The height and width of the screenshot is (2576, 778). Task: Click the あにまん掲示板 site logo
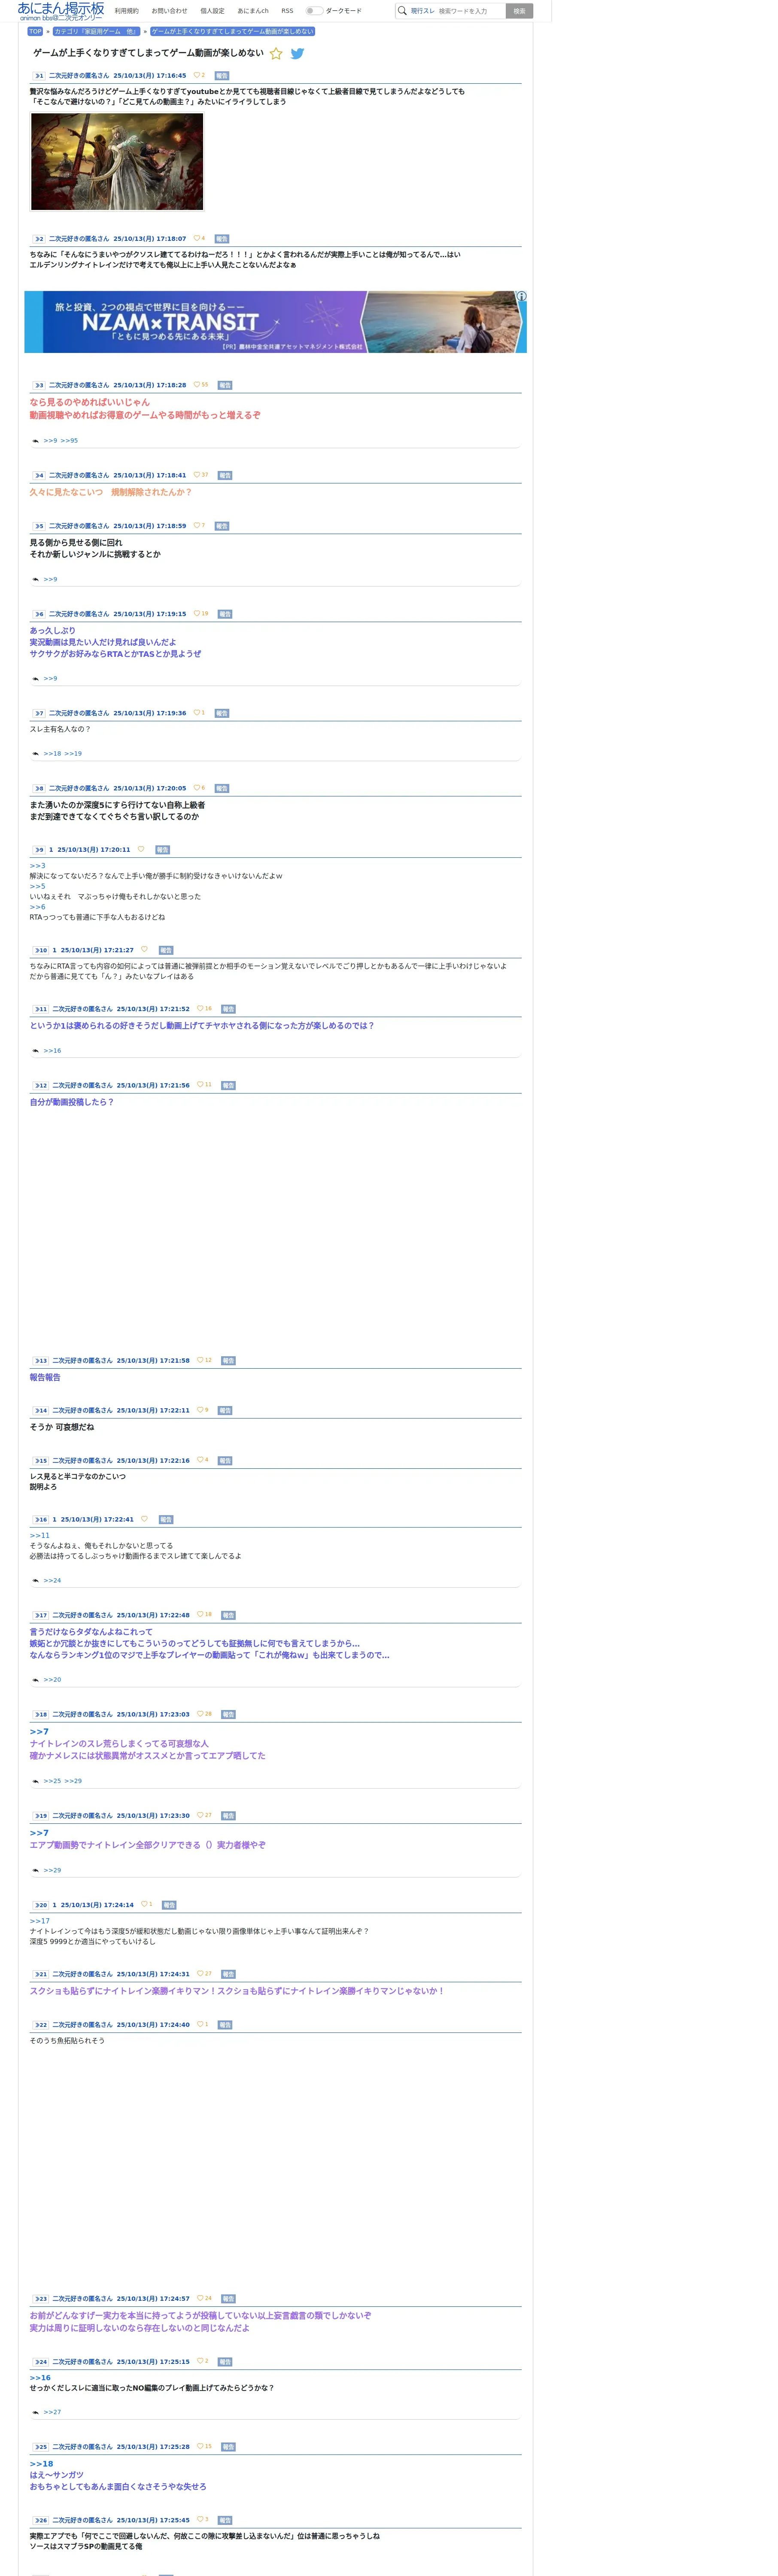tap(61, 11)
